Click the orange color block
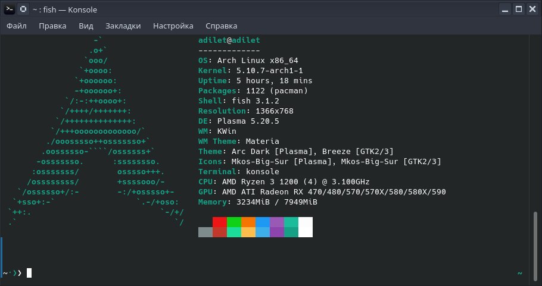Screen dimensions: 542x286 click(x=248, y=222)
